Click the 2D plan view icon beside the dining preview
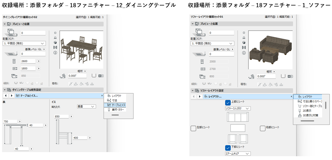The width and height of the screenshot is (332, 160). [x=55, y=33]
